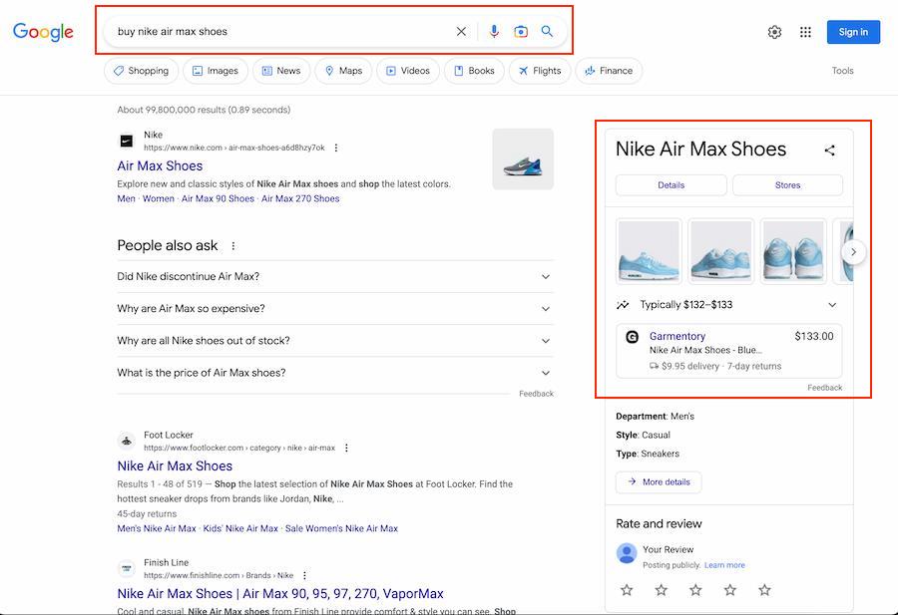Image resolution: width=898 pixels, height=615 pixels.
Task: Open the Stores tab in product panel
Action: [787, 185]
